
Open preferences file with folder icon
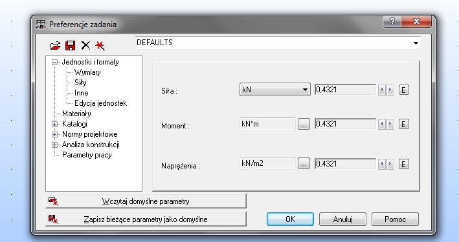[55, 46]
